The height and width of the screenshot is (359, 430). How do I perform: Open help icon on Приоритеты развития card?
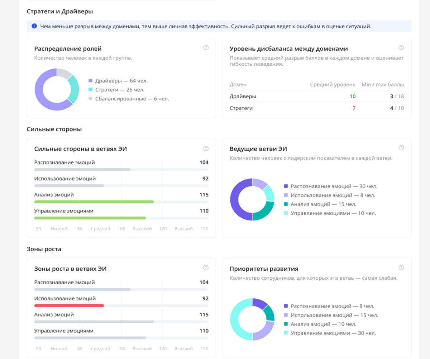401,267
